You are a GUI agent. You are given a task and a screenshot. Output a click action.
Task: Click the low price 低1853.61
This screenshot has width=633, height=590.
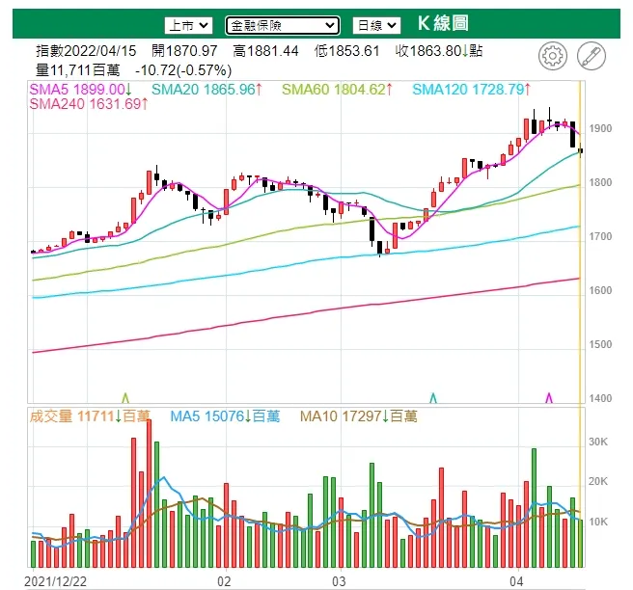(x=346, y=51)
